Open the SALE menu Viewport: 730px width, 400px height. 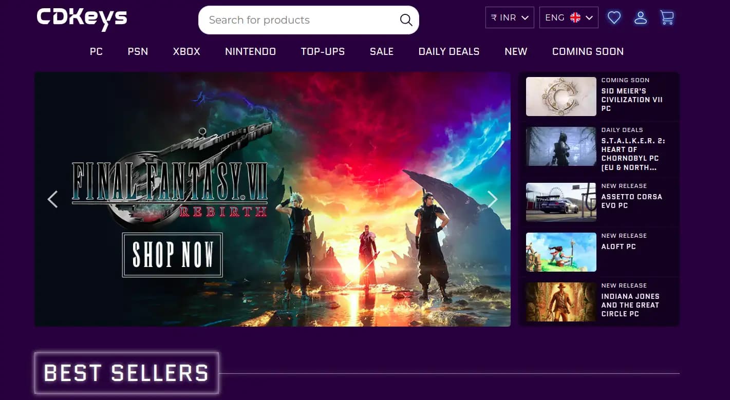pyautogui.click(x=382, y=51)
